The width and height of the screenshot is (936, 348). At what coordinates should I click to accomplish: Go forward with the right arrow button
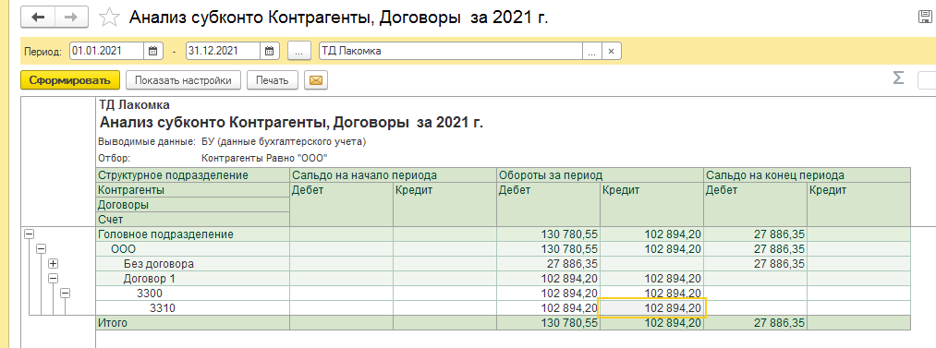[72, 17]
